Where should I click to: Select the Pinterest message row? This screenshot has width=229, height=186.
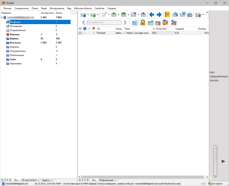(143, 33)
